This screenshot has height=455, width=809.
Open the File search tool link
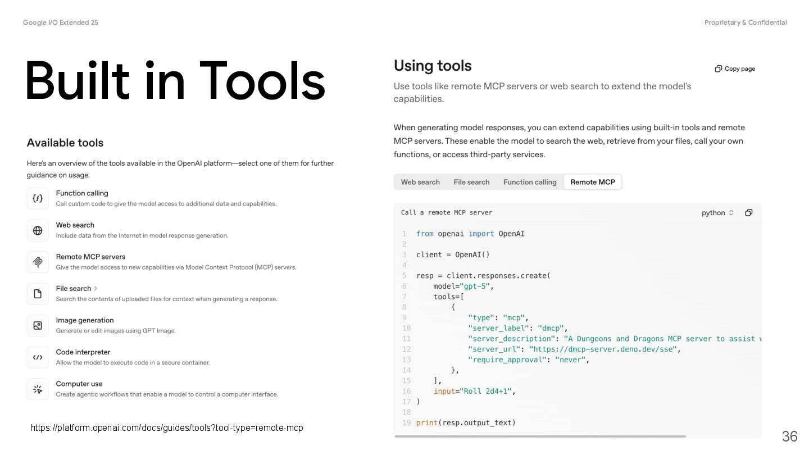[x=74, y=289]
